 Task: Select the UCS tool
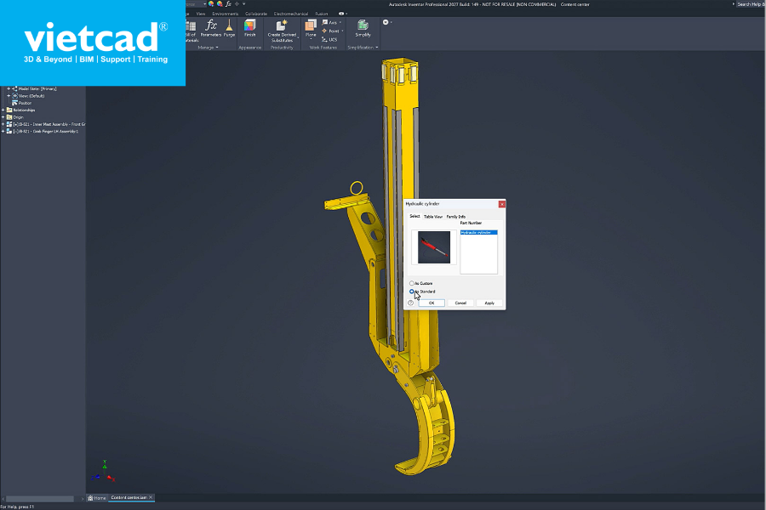329,40
